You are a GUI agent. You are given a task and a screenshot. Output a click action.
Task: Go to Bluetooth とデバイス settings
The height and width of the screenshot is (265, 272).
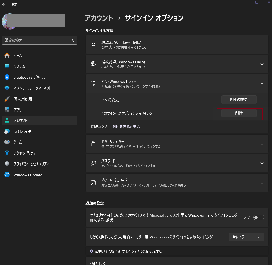point(39,77)
